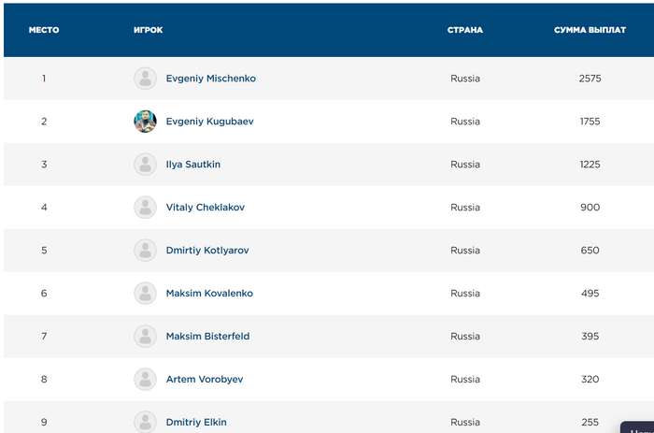Select the Dmirtiy Kotlyarov name link
654x433 pixels.
[x=207, y=251]
